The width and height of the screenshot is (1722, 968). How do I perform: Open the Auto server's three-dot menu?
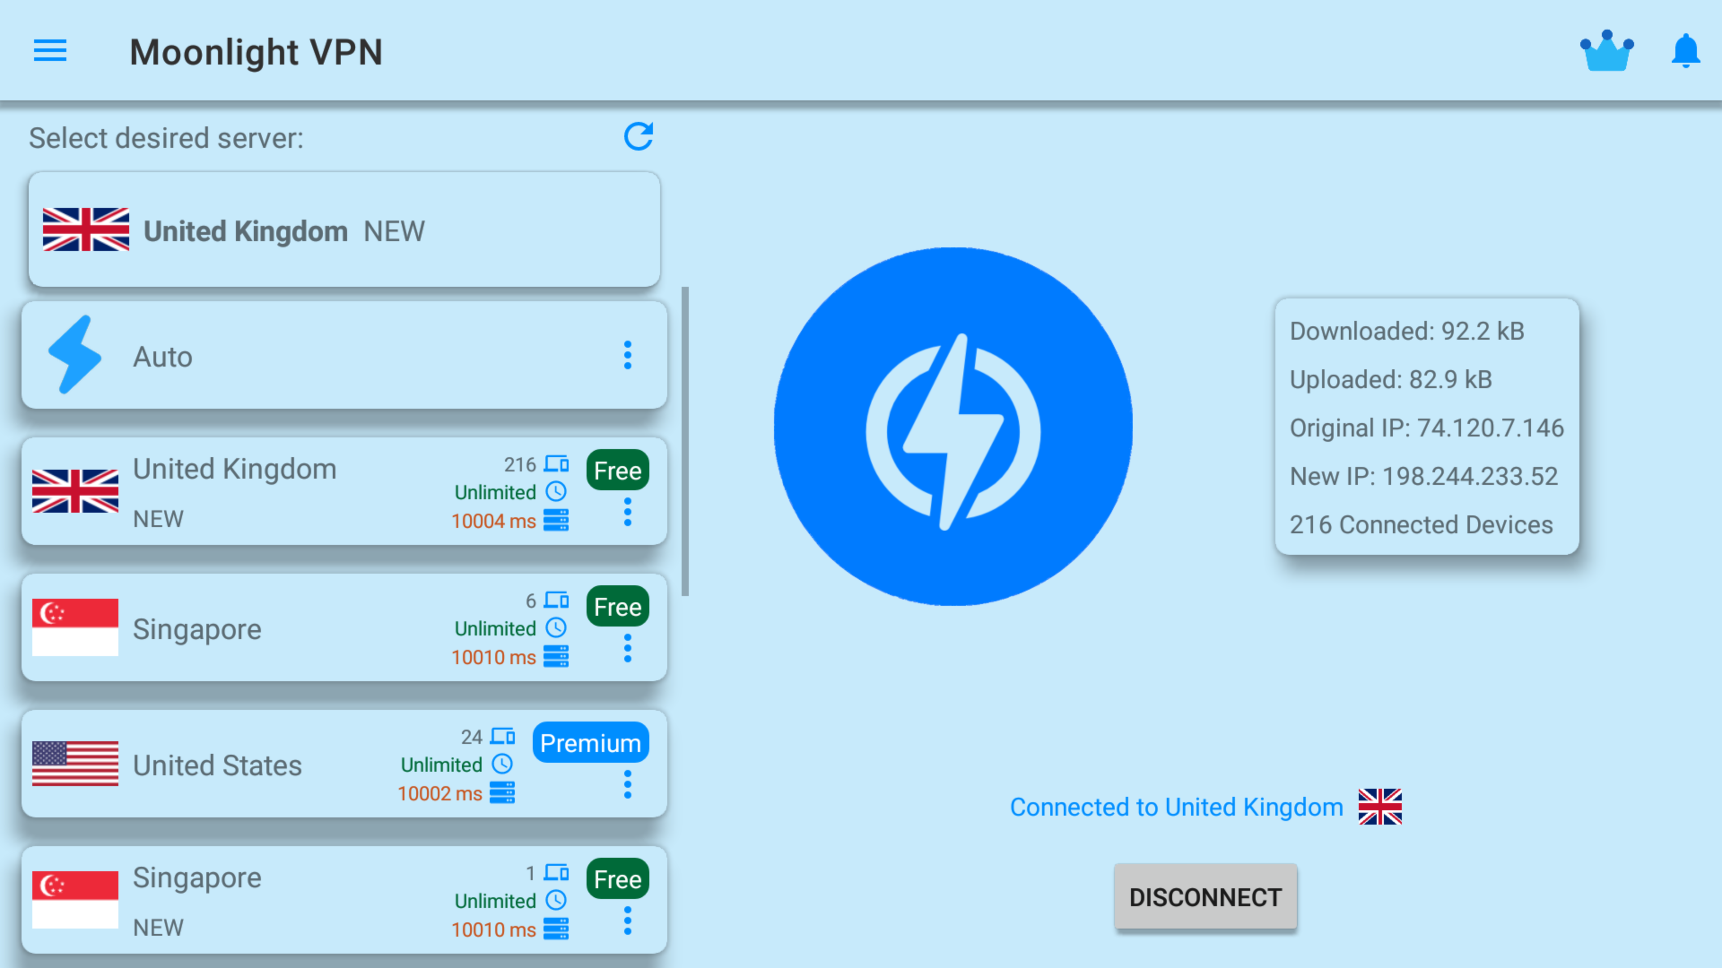(627, 355)
